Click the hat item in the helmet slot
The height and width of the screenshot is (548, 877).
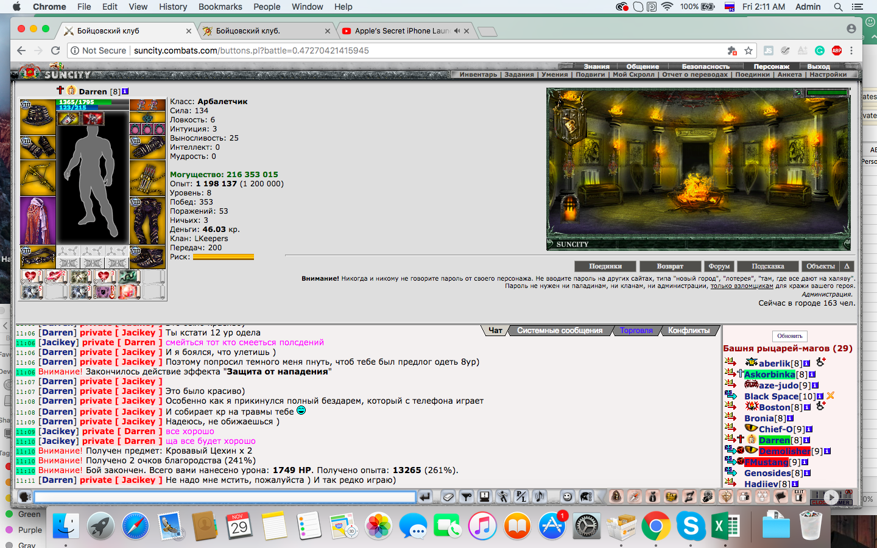[x=38, y=118]
